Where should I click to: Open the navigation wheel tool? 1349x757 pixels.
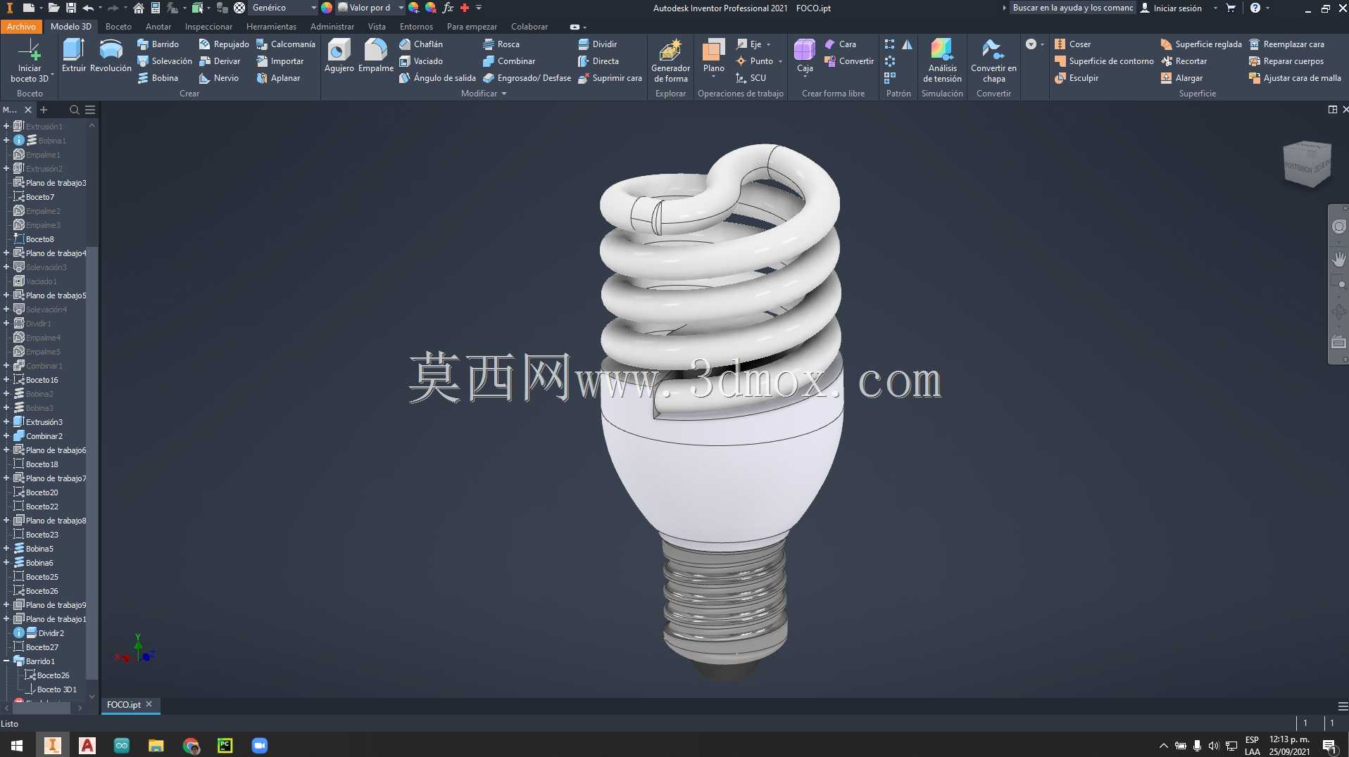(x=1338, y=227)
